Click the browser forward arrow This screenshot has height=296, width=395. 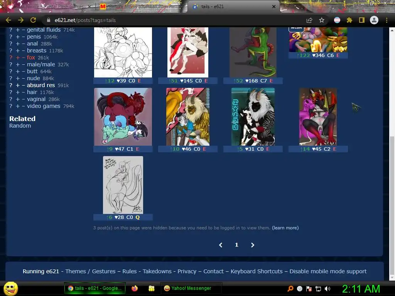pos(21,20)
